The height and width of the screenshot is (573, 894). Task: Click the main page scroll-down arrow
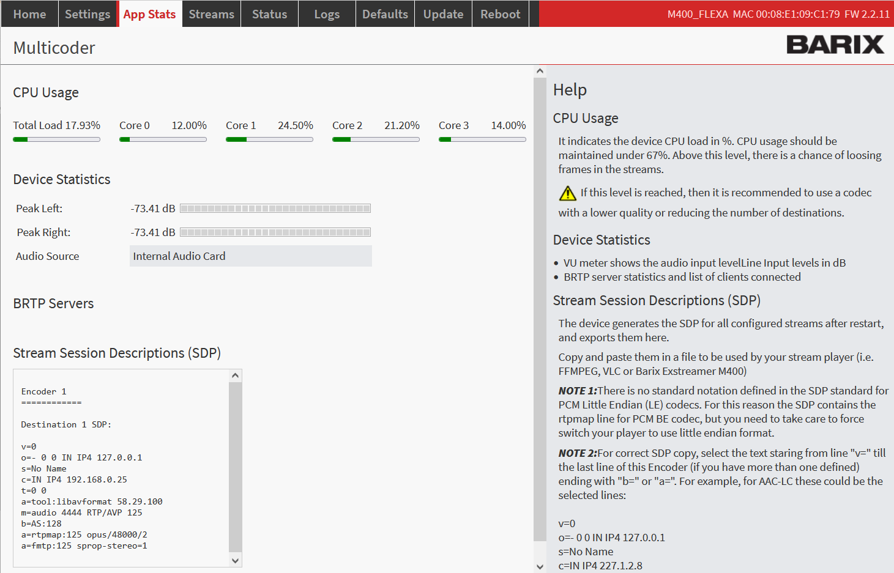(540, 566)
